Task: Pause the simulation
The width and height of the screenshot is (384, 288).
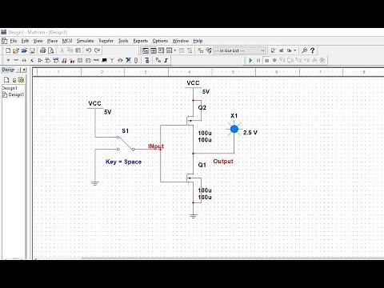Action: click(x=258, y=61)
